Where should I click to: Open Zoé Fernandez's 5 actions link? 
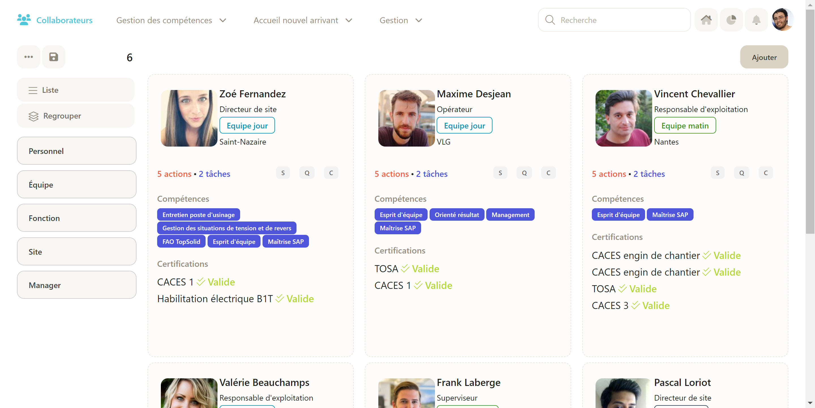[174, 174]
